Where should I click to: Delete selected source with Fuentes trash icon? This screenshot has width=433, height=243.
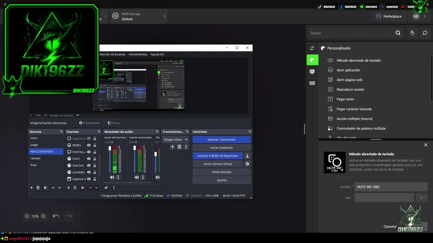pos(75,188)
